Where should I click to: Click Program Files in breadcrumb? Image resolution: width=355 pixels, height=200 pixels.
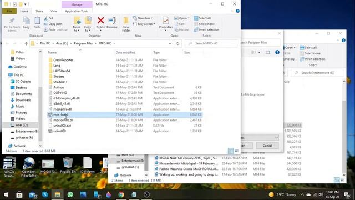[x=83, y=43]
